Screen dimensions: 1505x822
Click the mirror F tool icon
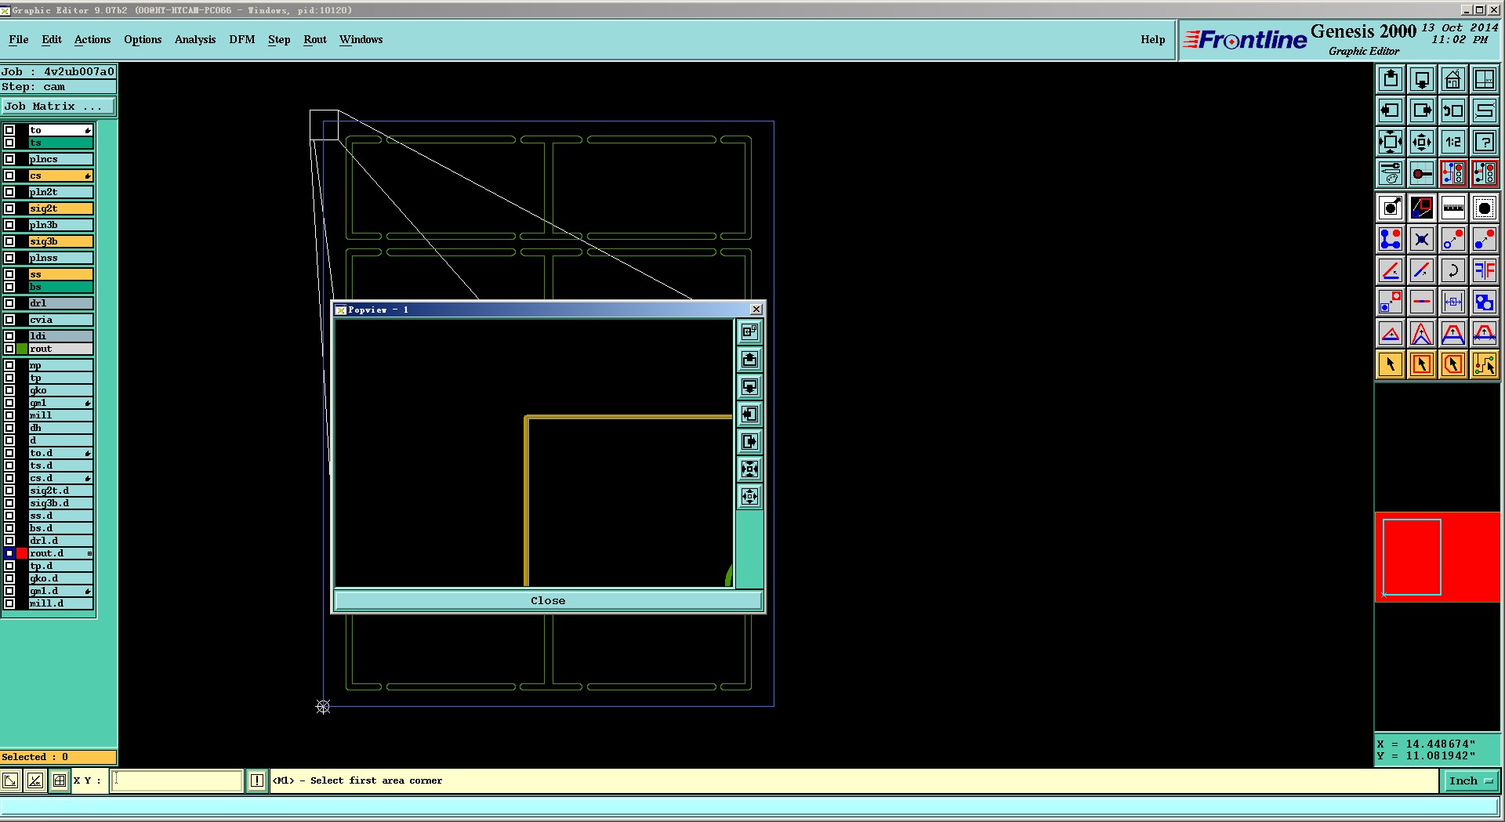click(x=1485, y=270)
